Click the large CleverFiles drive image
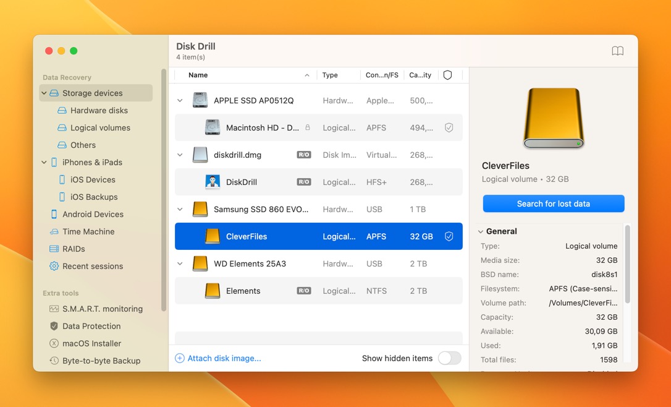 point(554,119)
